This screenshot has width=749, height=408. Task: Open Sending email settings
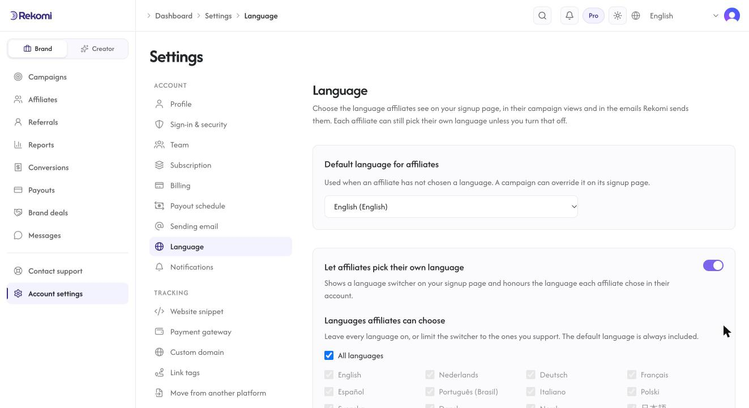tap(221, 226)
